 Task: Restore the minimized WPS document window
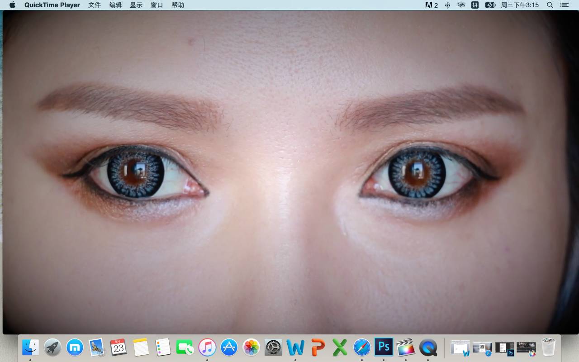[x=460, y=348]
